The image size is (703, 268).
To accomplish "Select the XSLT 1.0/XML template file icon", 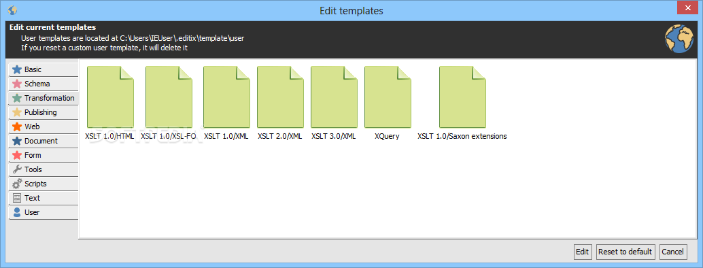I will [226, 97].
